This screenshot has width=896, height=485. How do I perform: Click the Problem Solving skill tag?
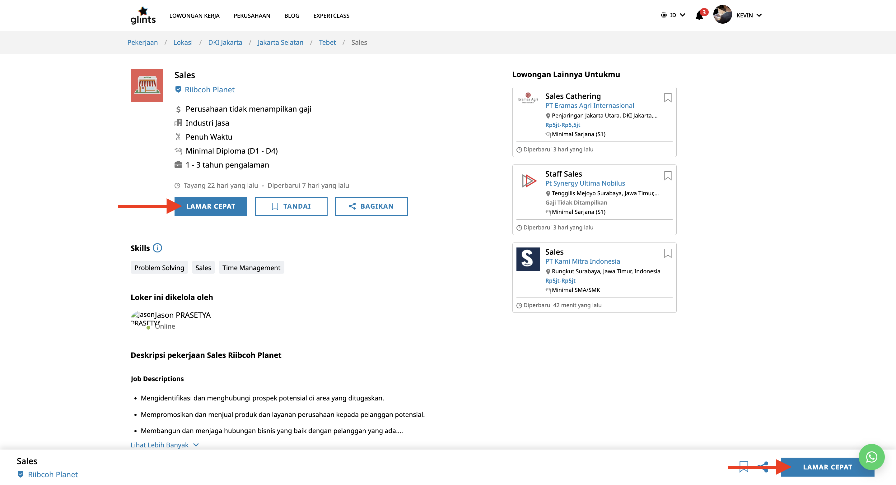tap(159, 268)
